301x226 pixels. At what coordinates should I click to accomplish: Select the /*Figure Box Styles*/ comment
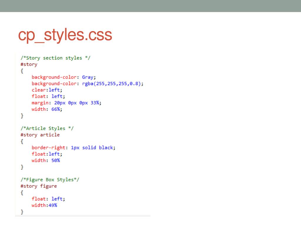click(50, 180)
